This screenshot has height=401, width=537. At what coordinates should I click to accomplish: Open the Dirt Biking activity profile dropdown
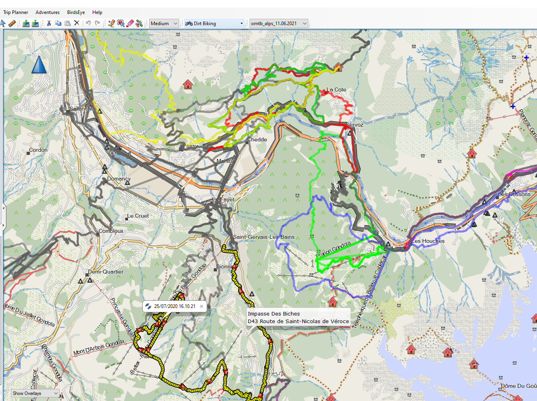click(214, 24)
